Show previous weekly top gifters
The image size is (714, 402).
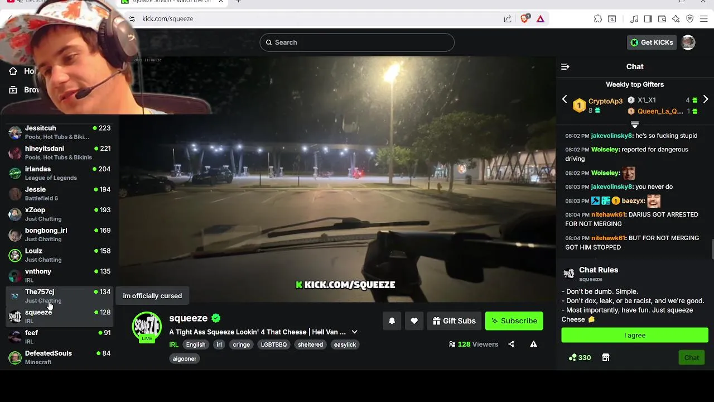[x=565, y=99]
